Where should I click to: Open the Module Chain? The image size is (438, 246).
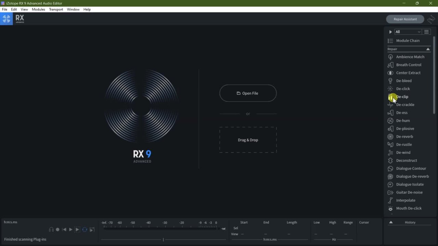click(408, 41)
